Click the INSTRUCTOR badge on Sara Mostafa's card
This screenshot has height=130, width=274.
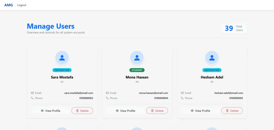tap(62, 70)
